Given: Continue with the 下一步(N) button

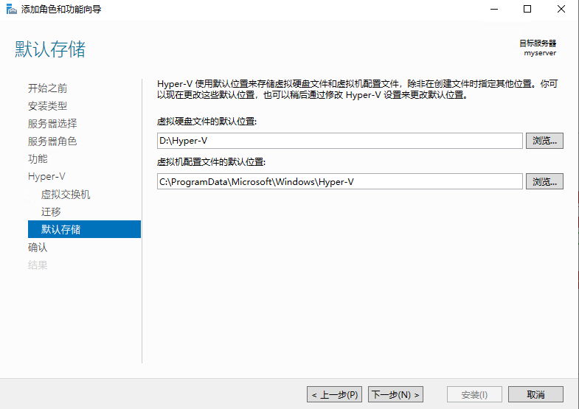Looking at the screenshot, I should 395,394.
